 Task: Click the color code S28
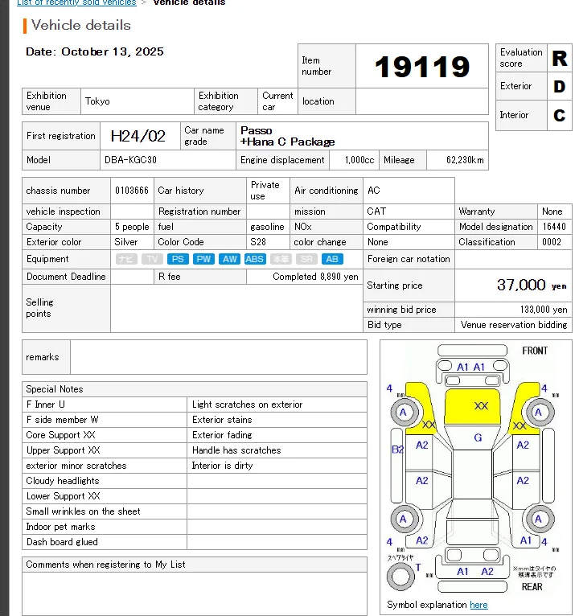[258, 242]
